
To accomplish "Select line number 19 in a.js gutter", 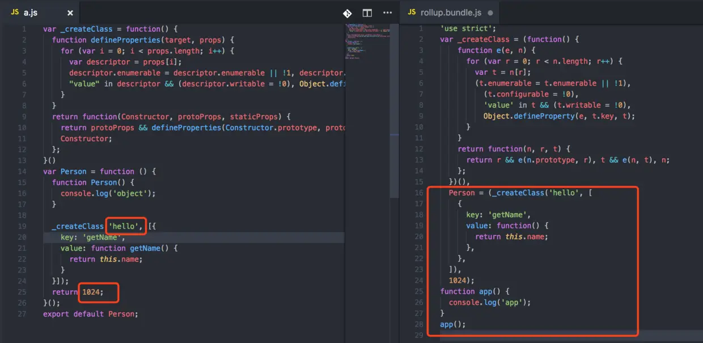I will [23, 226].
